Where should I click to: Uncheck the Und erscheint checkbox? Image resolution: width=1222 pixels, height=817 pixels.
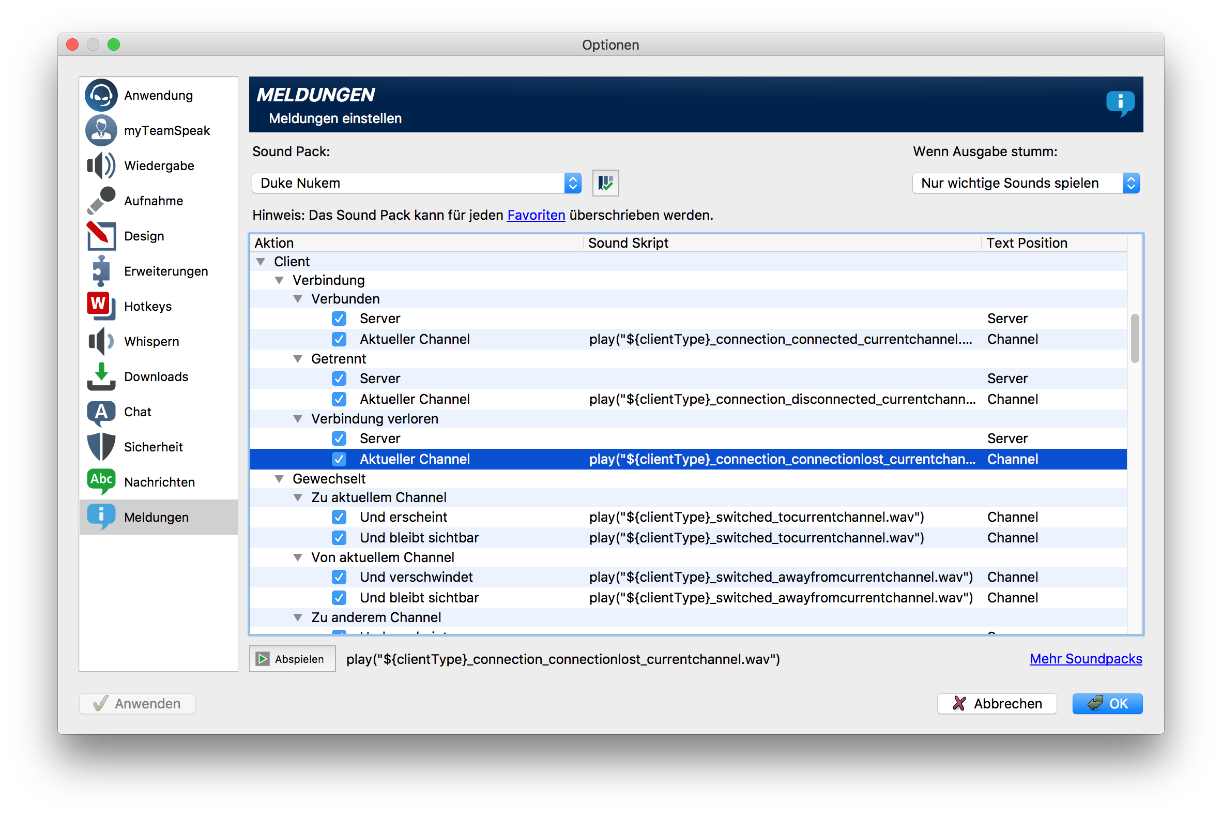pyautogui.click(x=339, y=517)
